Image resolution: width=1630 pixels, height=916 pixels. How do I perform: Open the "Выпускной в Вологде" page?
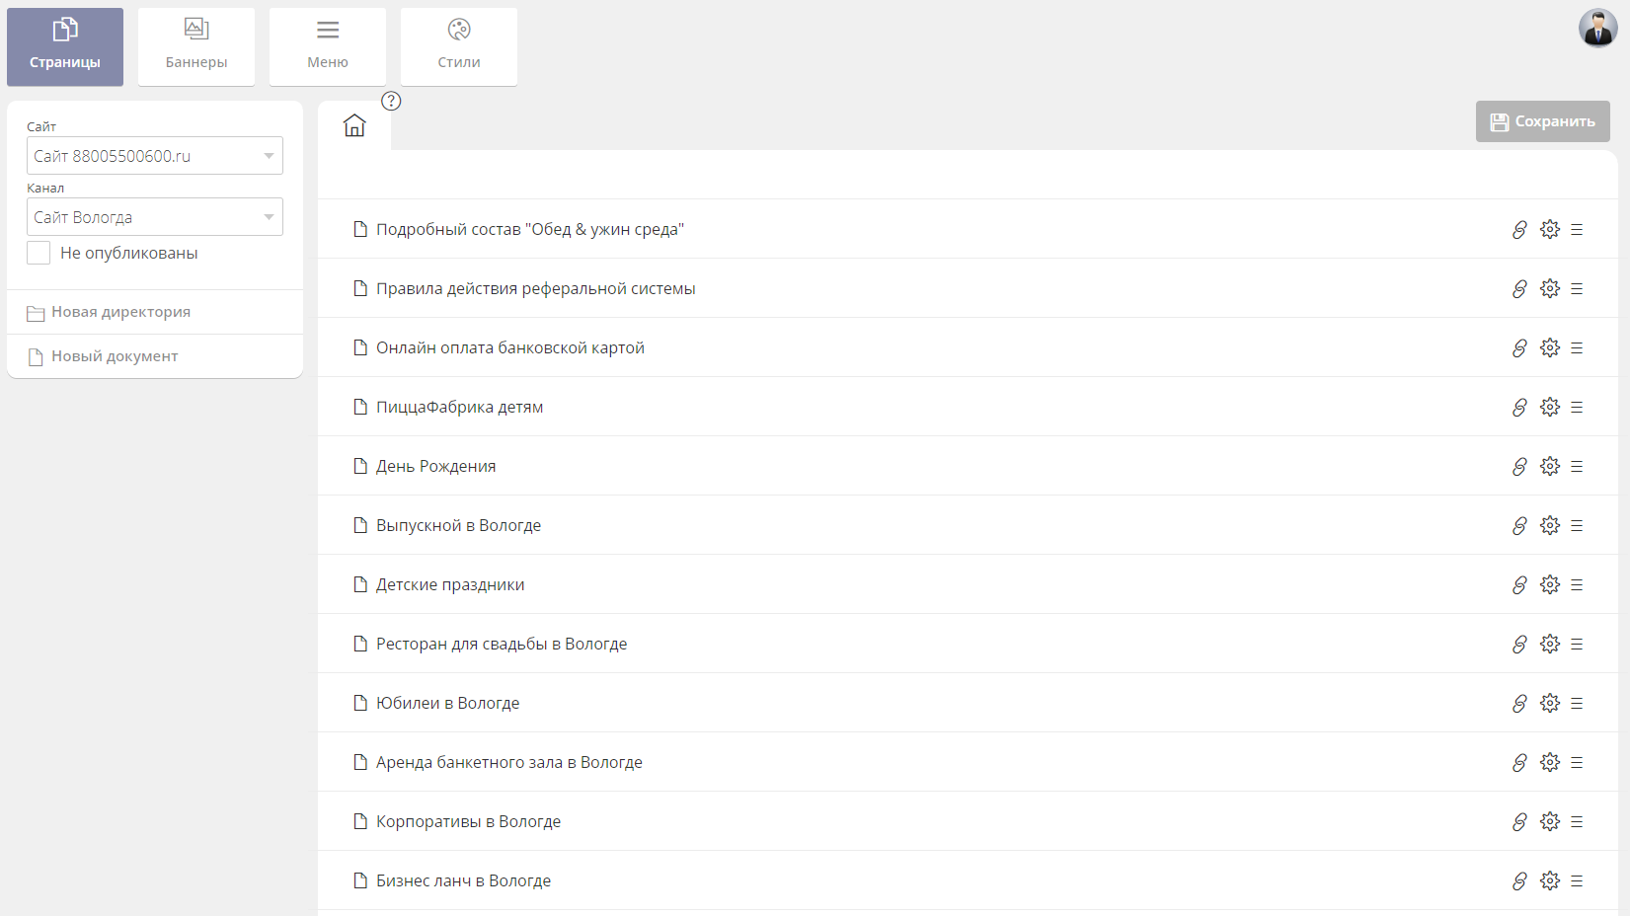click(458, 525)
